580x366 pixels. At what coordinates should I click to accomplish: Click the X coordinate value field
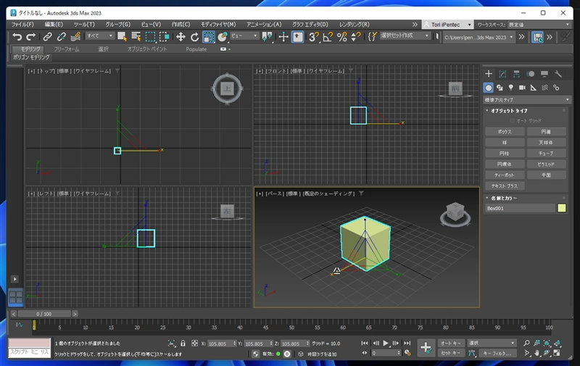tap(220, 344)
